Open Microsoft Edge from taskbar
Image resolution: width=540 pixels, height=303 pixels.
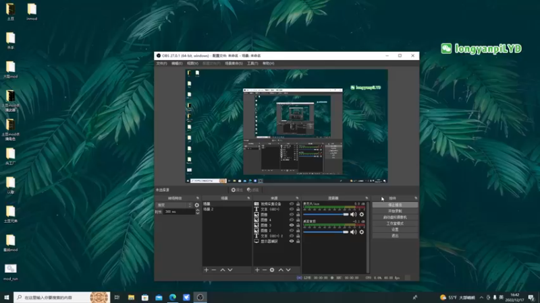pos(173,298)
